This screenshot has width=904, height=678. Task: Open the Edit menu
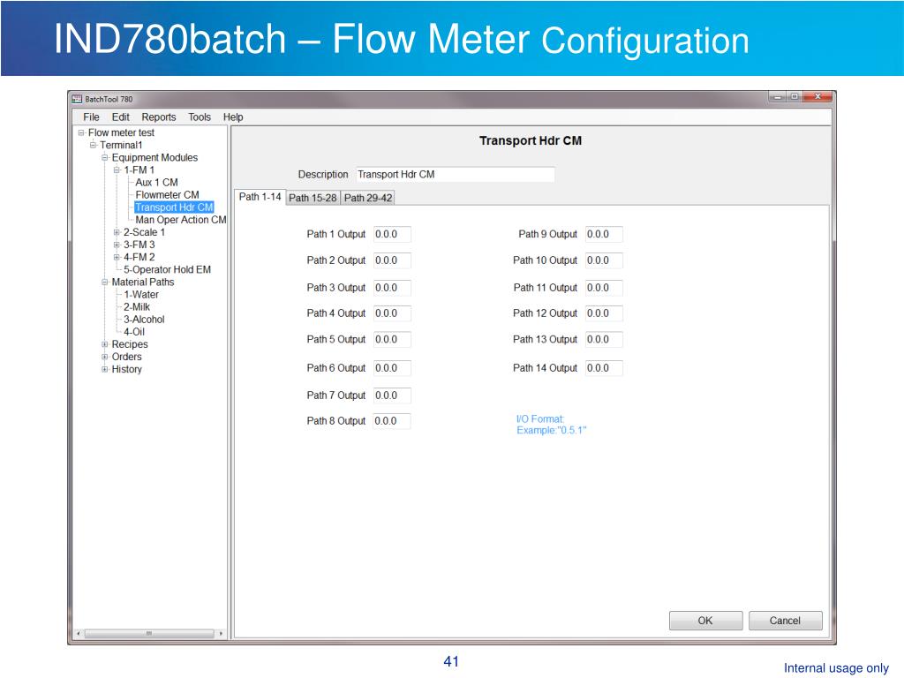tap(120, 117)
